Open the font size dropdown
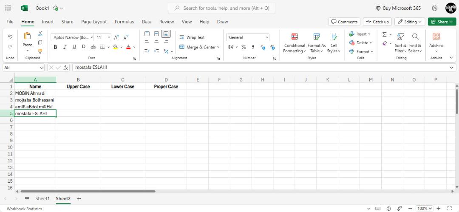 [x=109, y=37]
